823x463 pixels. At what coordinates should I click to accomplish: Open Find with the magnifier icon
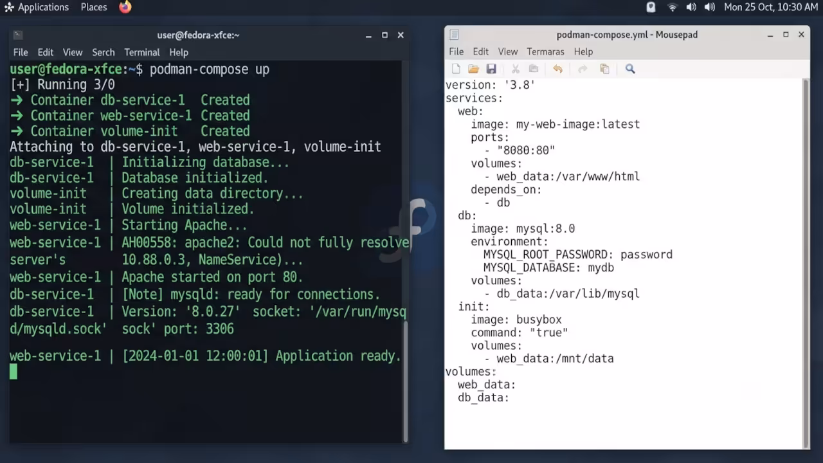coord(630,69)
